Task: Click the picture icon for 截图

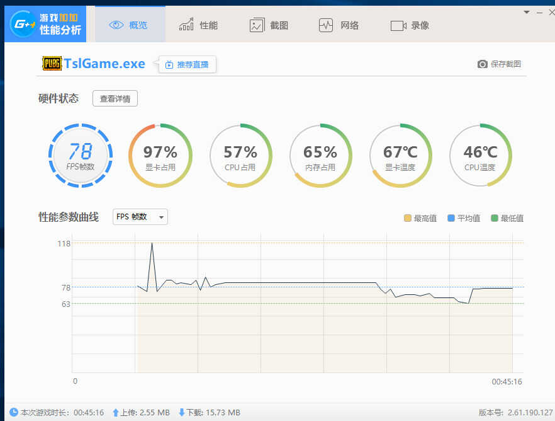Action: tap(257, 25)
